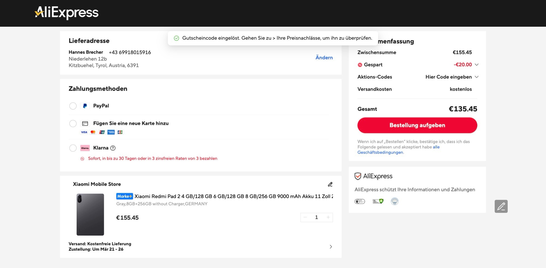
Task: Click the credit card icon
Action: (x=85, y=124)
